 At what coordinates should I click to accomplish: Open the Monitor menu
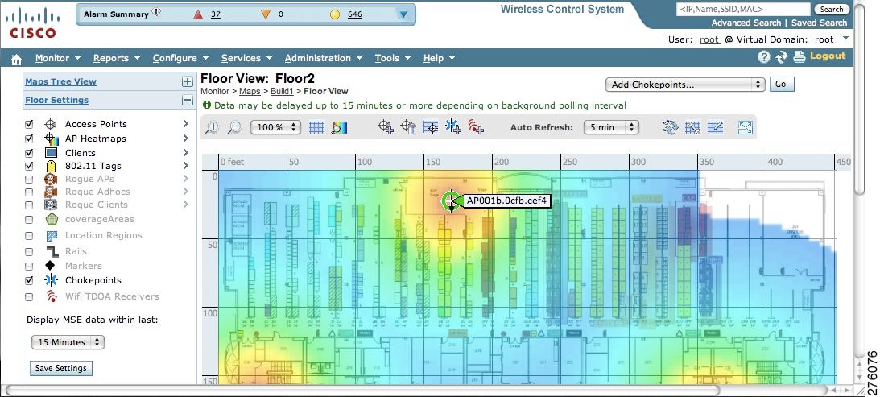[58, 58]
